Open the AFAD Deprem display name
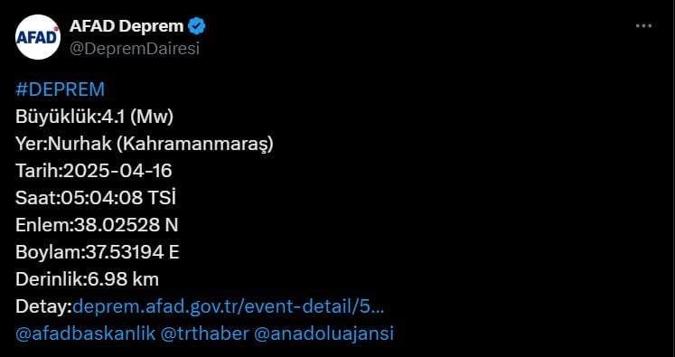Screen dimensions: 675x357 127,26
